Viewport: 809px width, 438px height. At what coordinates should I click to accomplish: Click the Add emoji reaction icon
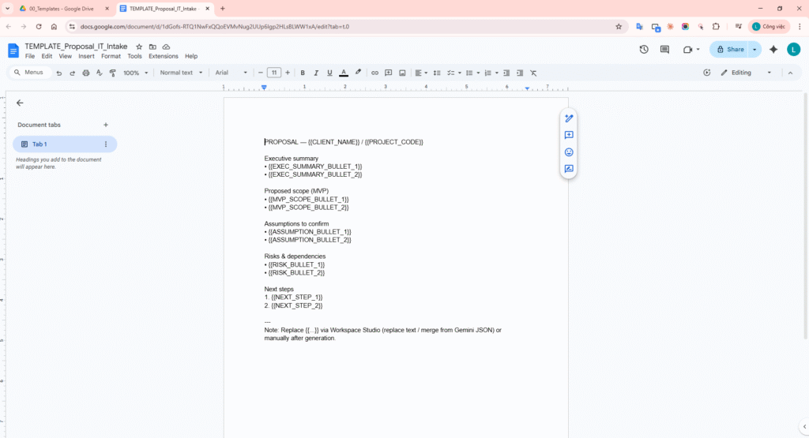568,152
